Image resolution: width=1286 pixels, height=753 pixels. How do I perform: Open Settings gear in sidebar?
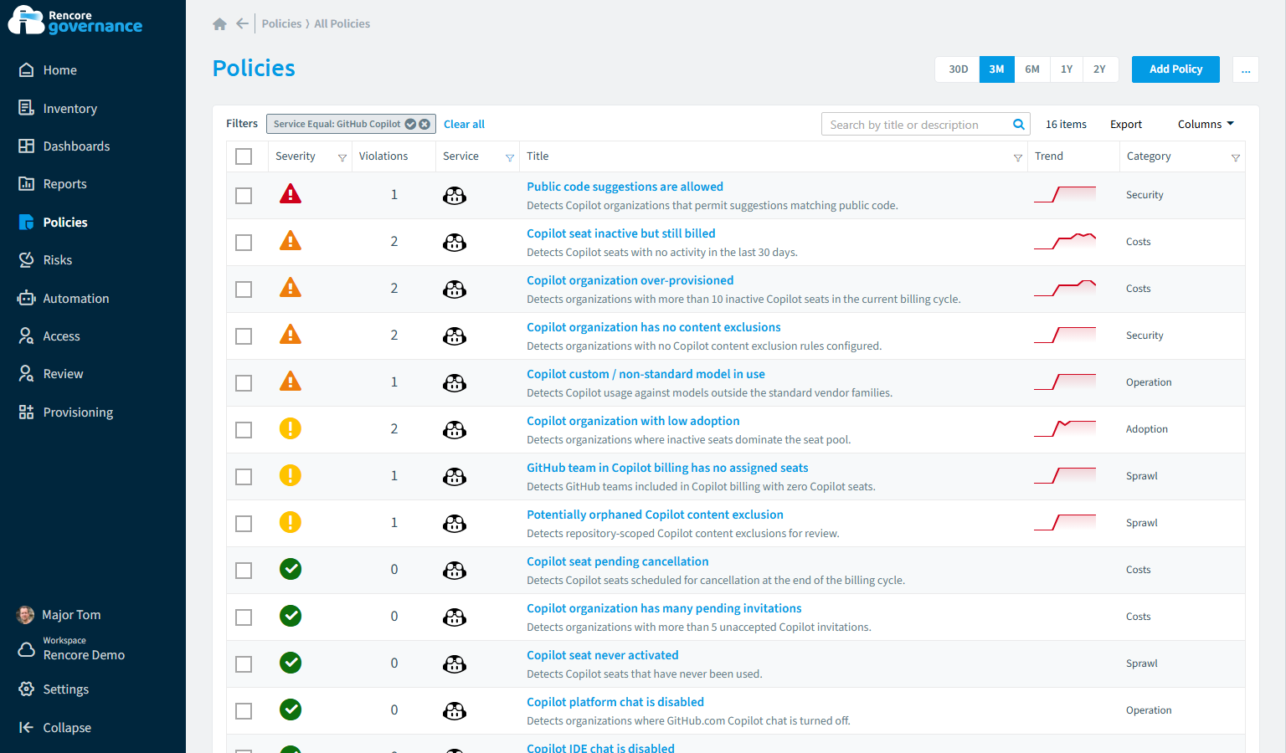click(27, 689)
